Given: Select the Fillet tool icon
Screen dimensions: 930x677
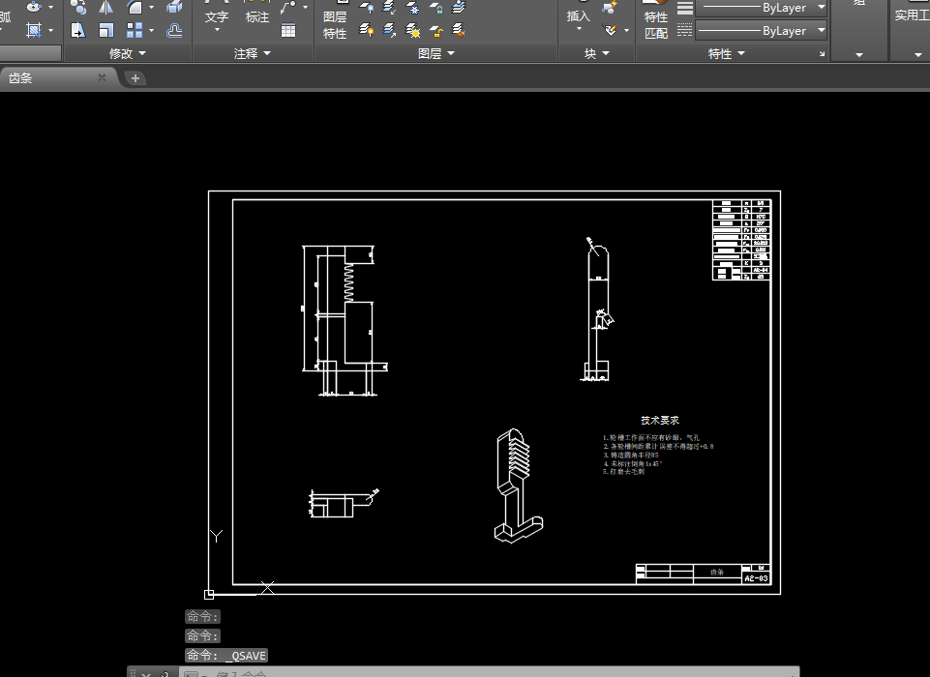Looking at the screenshot, I should click(135, 7).
